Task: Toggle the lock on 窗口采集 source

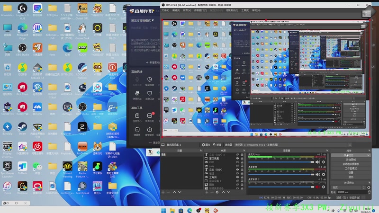Action: pyautogui.click(x=242, y=159)
